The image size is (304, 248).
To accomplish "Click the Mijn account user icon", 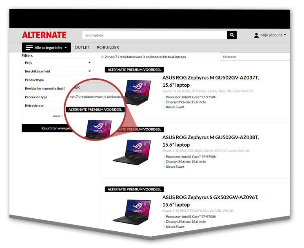I will point(256,35).
